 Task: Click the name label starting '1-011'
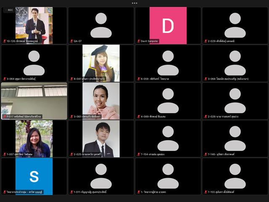(90, 192)
